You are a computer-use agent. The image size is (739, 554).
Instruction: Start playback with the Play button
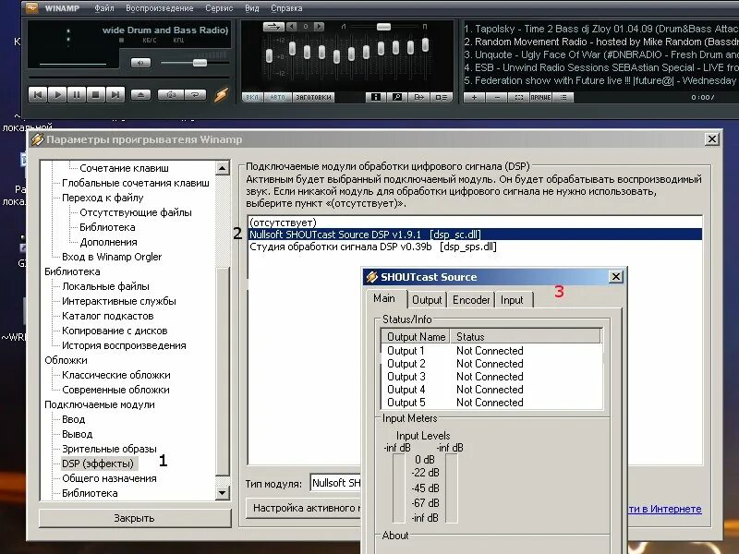coord(57,95)
